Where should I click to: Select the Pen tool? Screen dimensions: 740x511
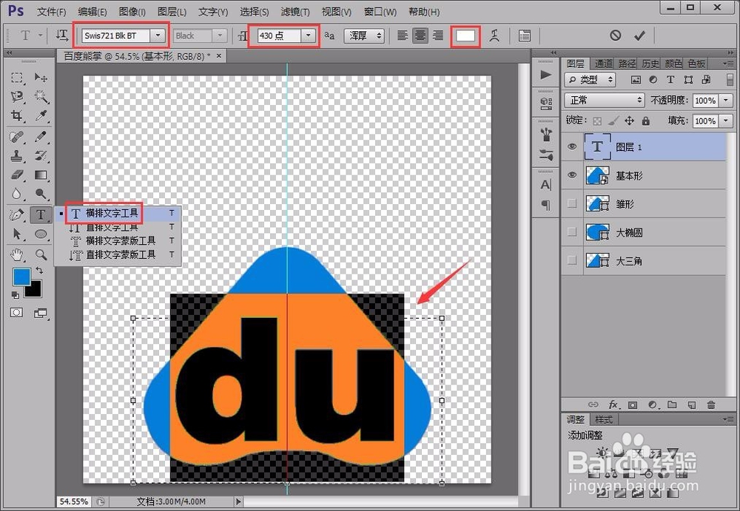(x=17, y=215)
